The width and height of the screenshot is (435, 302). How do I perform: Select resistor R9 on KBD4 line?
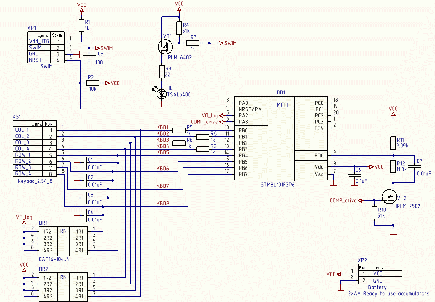203,149
